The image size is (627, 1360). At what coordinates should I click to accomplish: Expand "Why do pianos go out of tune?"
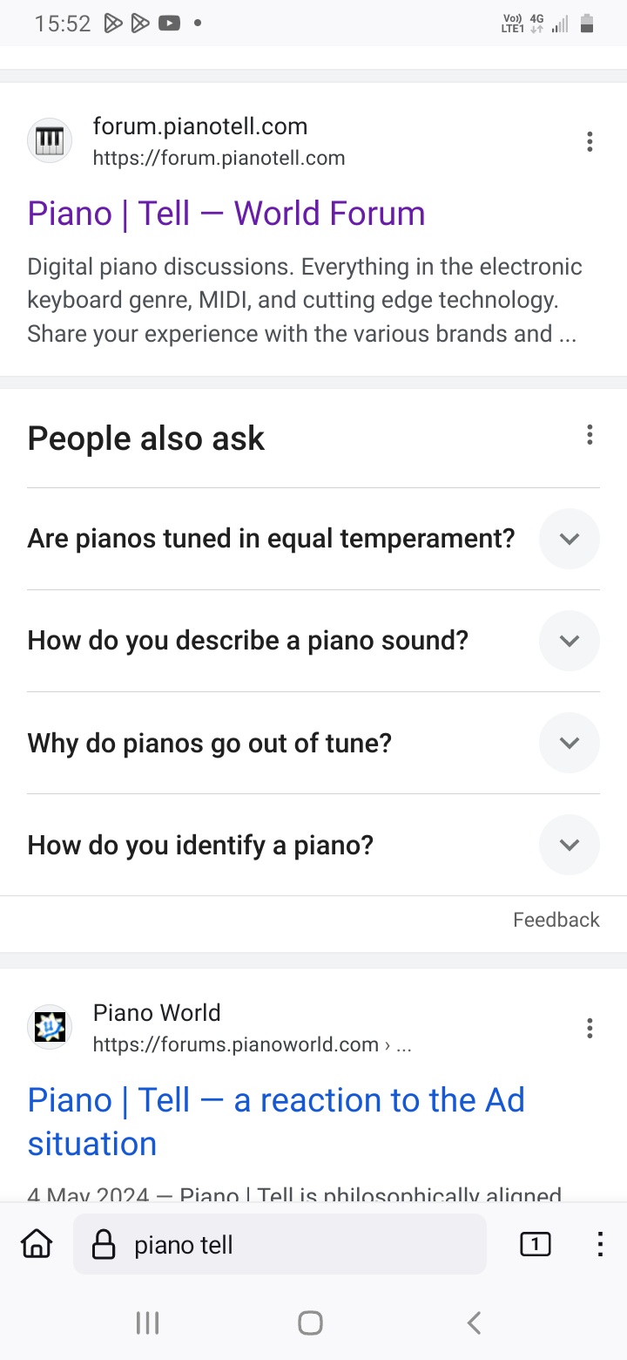(570, 743)
